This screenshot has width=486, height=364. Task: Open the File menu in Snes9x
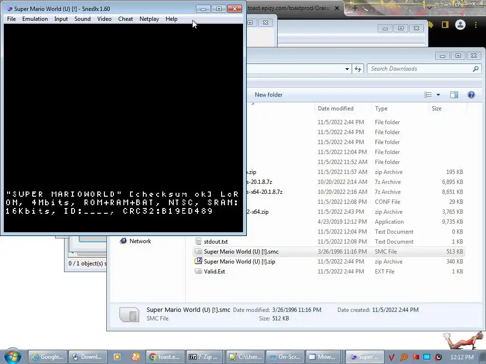(11, 19)
